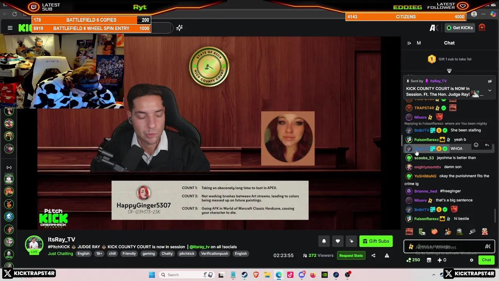The width and height of the screenshot is (499, 281).
Task: Open the hamburger navigation menu
Action: coord(10,28)
